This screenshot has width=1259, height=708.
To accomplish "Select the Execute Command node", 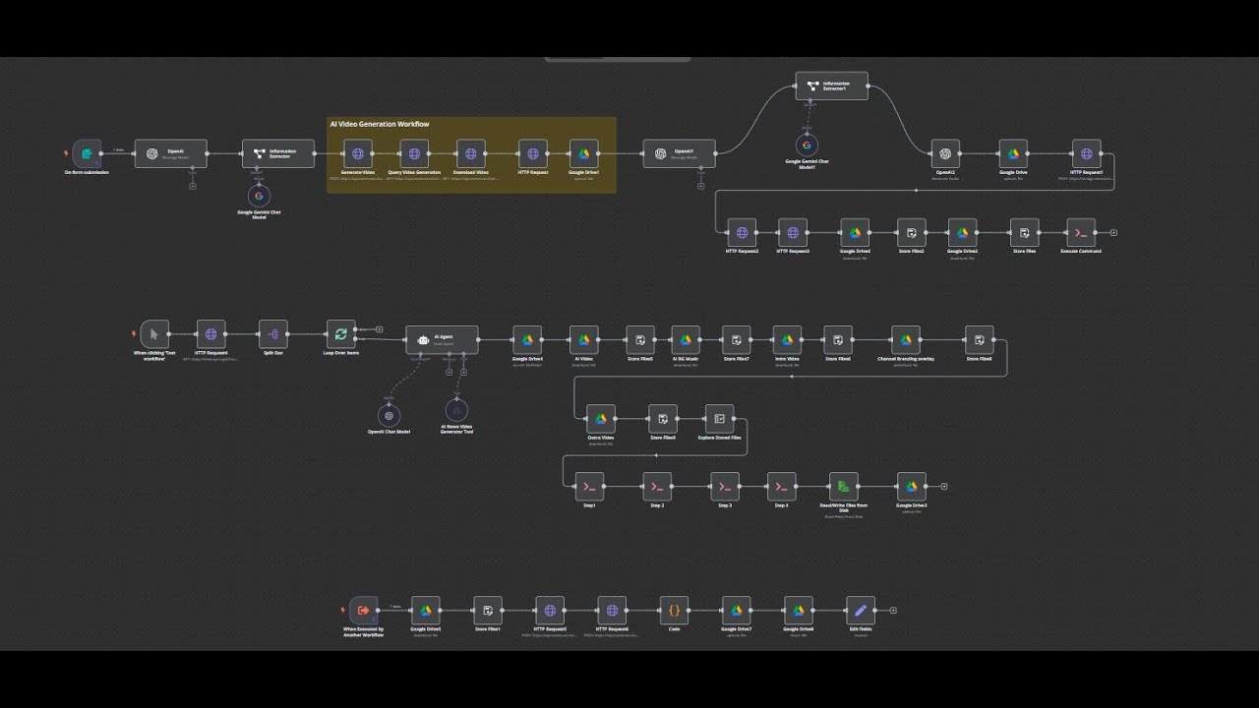I will (1081, 233).
